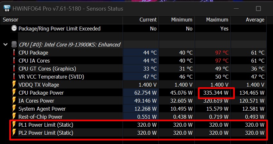
Task: Select the PL2 Power Limit (Static) label
Action: 46,133
